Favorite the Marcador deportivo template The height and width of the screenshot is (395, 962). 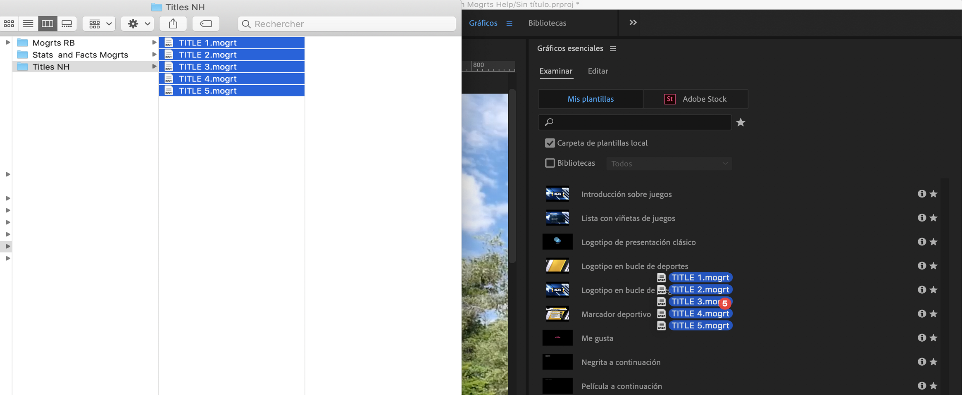coord(933,314)
